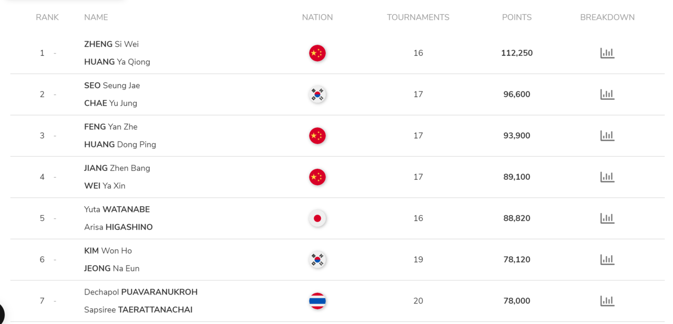Viewport: 673px width, 324px height.
Task: Click the RANK column header
Action: 47,17
